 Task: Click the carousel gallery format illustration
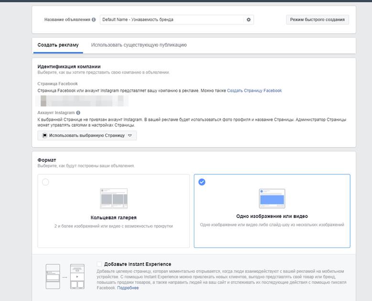(114, 198)
